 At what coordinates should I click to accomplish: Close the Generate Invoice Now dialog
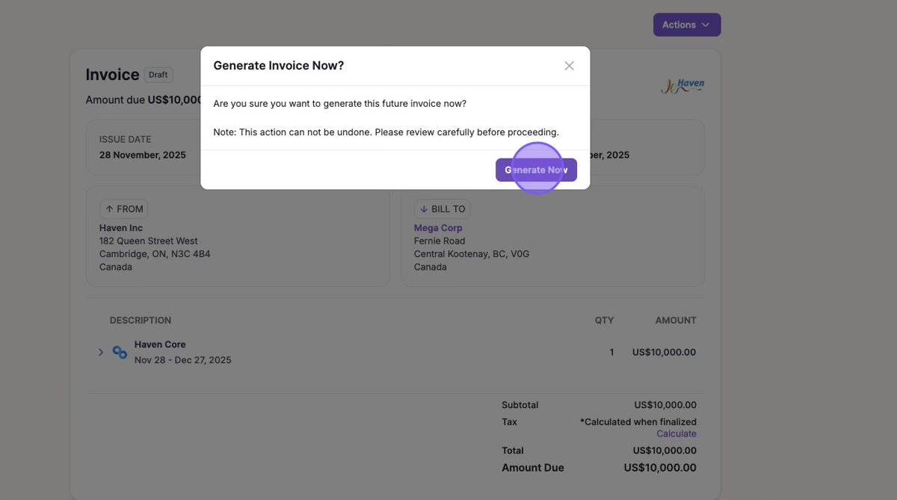click(569, 66)
